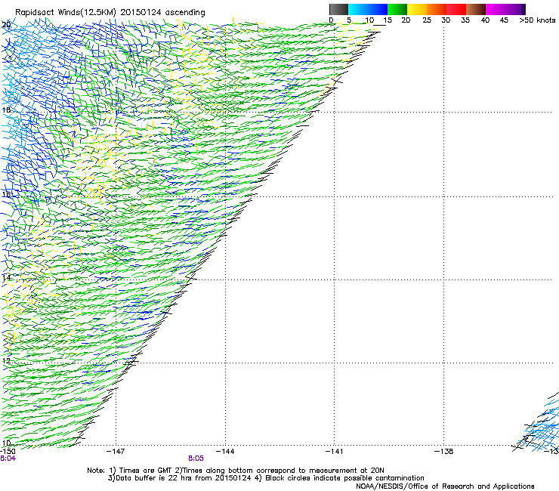
Task: Click the yellow 20-25 knots legend swatch
Action: point(417,9)
